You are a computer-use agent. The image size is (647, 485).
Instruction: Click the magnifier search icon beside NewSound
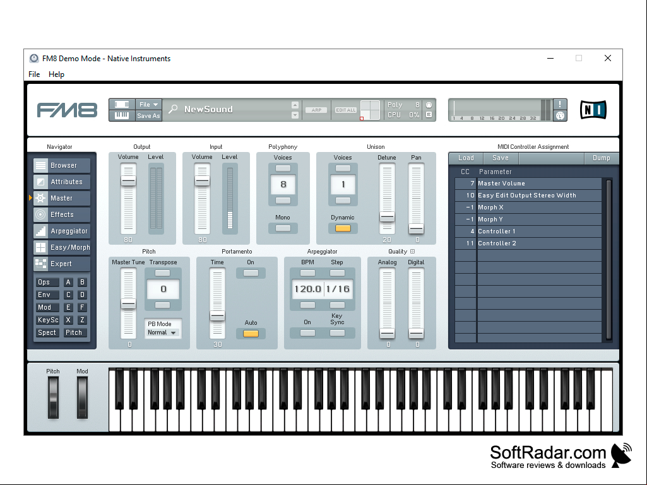pyautogui.click(x=173, y=109)
